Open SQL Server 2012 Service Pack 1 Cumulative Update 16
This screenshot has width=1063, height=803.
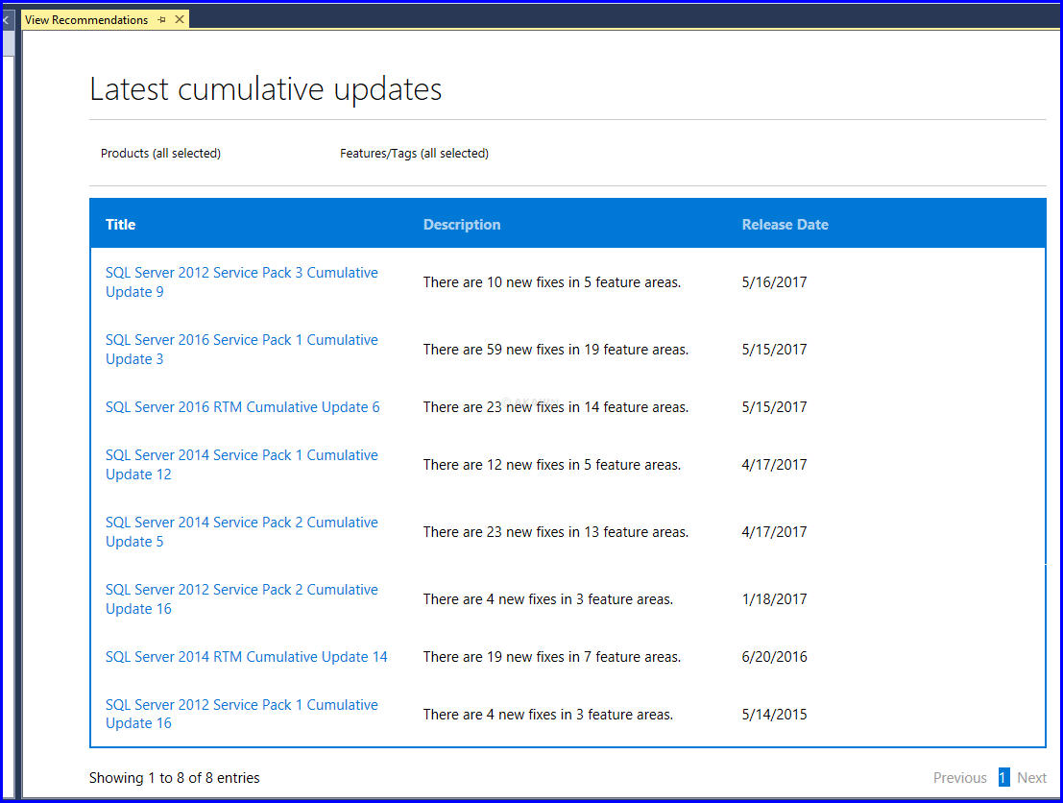(x=241, y=714)
